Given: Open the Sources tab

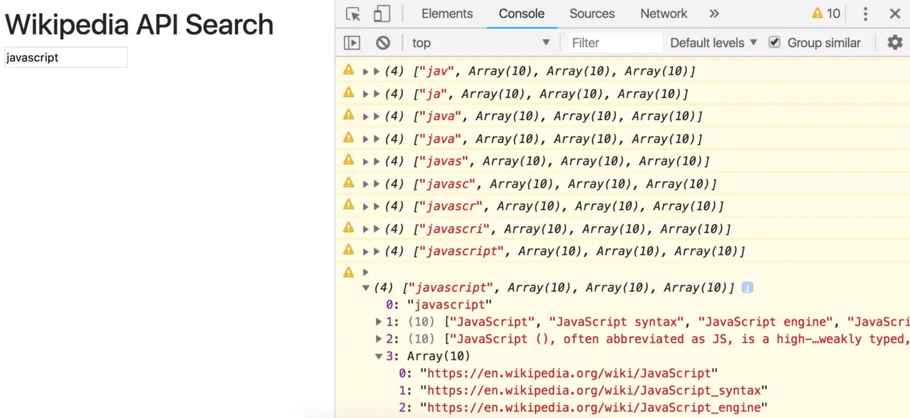Looking at the screenshot, I should pos(591,14).
